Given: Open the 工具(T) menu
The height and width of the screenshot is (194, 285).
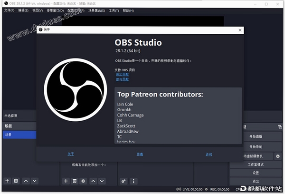Looking at the screenshot, I should [x=114, y=10].
